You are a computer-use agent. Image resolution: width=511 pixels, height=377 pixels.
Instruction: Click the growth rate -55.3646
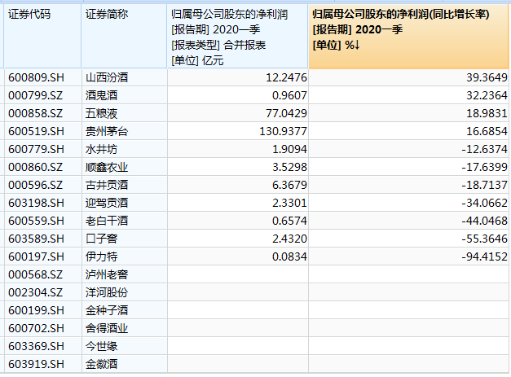485,239
